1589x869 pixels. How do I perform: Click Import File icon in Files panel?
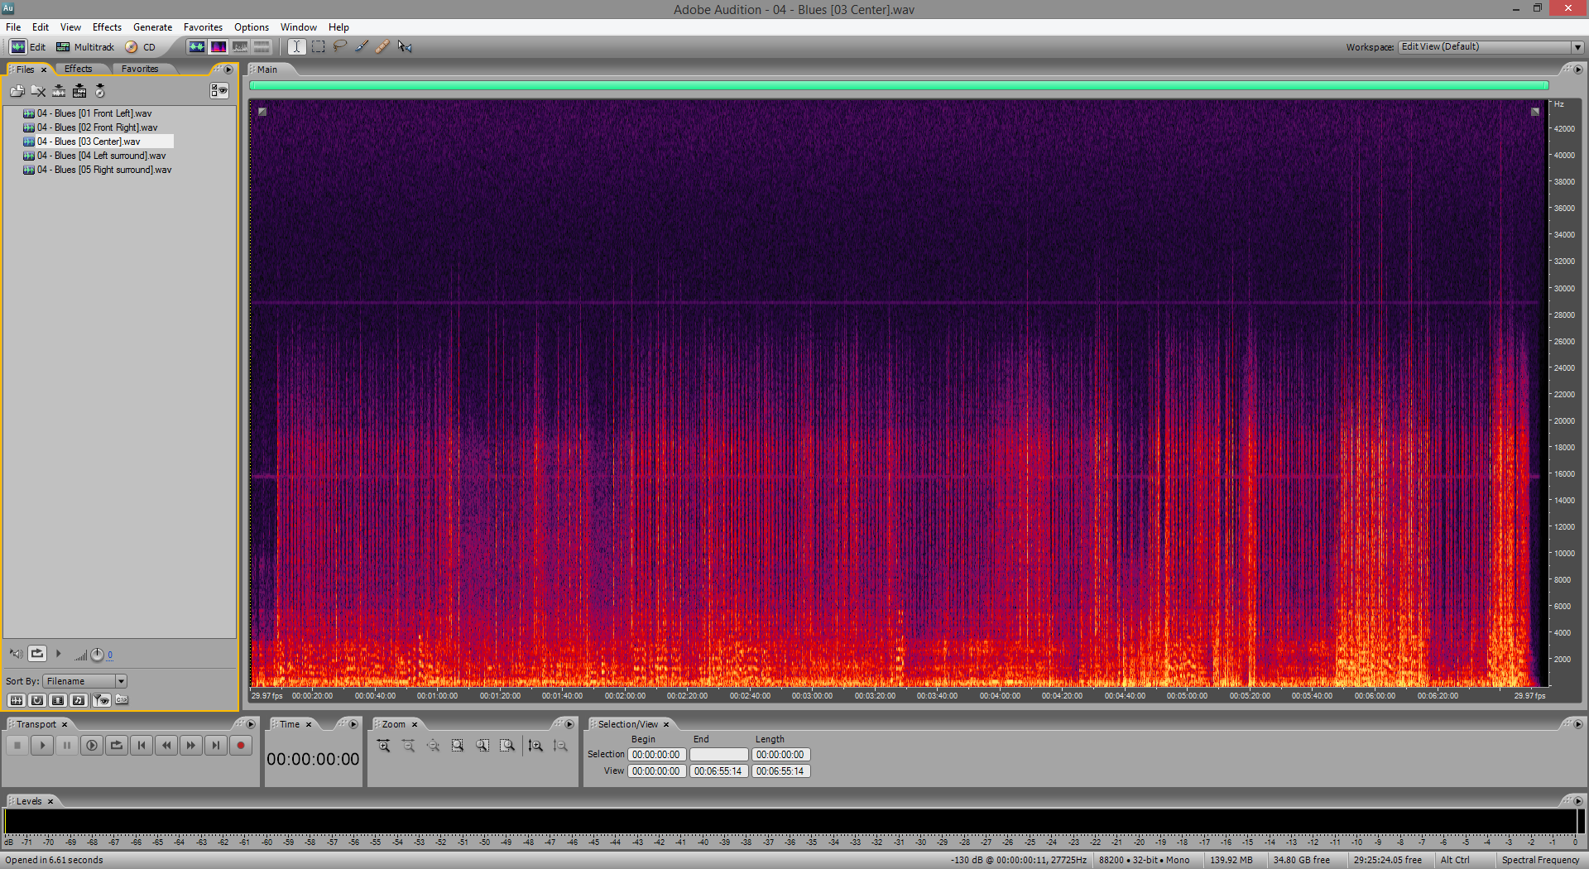[17, 91]
